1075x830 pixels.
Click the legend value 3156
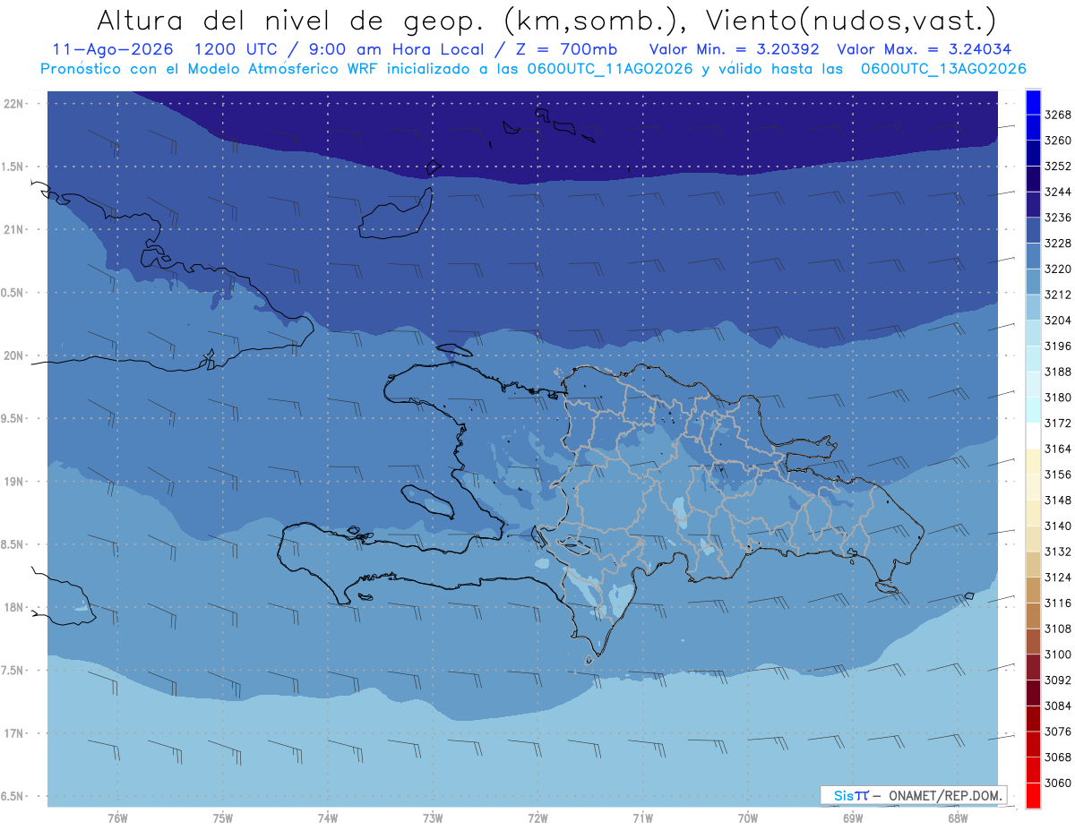(1058, 475)
